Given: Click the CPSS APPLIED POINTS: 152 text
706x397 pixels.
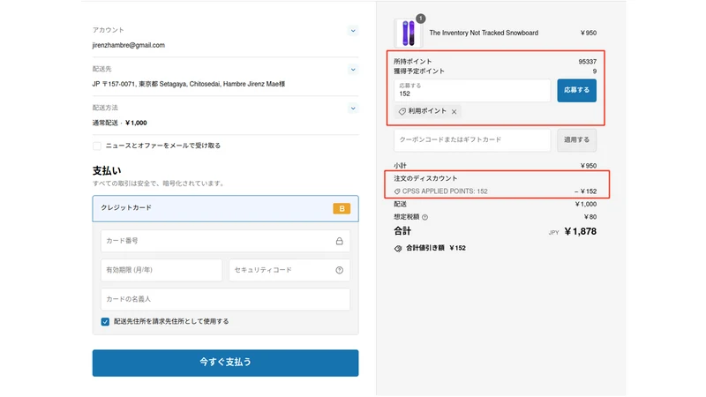Looking at the screenshot, I should point(445,191).
